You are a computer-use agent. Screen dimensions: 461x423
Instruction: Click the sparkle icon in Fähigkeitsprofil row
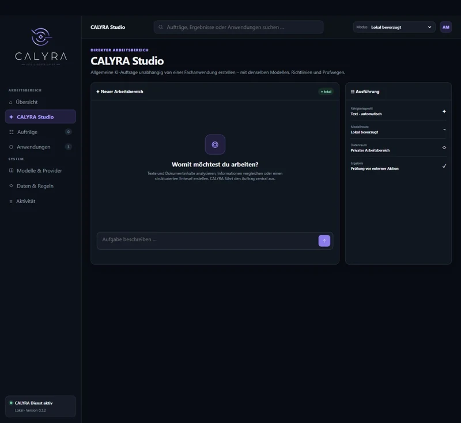coord(444,111)
